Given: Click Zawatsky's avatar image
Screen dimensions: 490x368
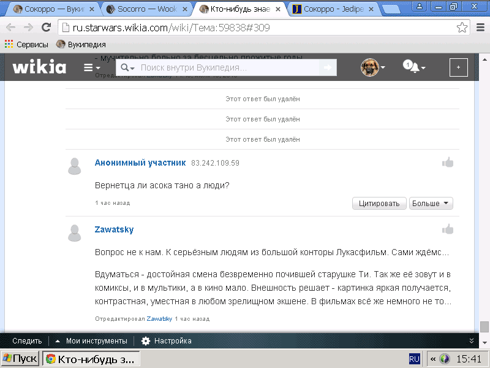Looking at the screenshot, I should (74, 233).
